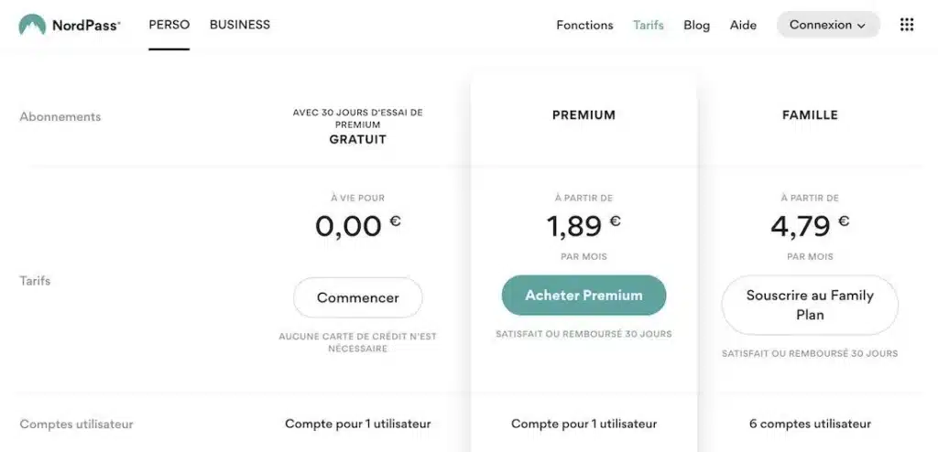Go to the Blog link
The width and height of the screenshot is (938, 452).
[696, 25]
